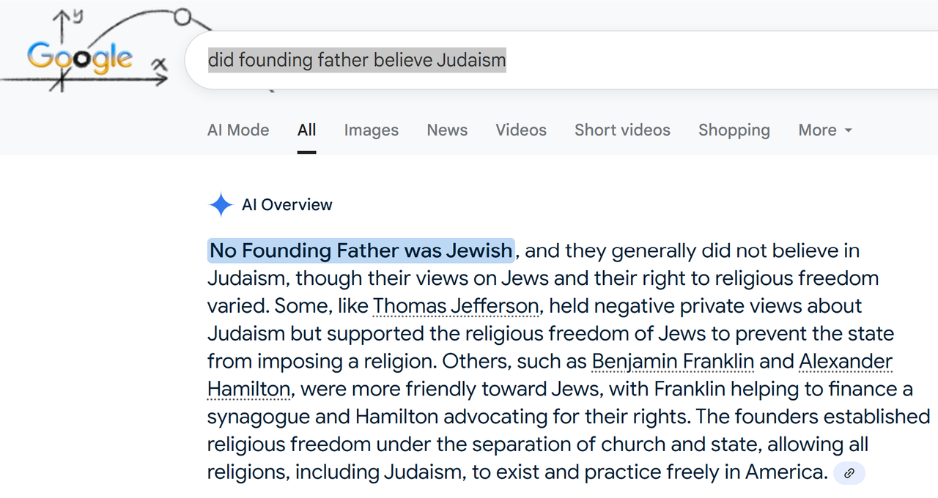Switch to Videos results
This screenshot has width=938, height=498.
click(521, 130)
